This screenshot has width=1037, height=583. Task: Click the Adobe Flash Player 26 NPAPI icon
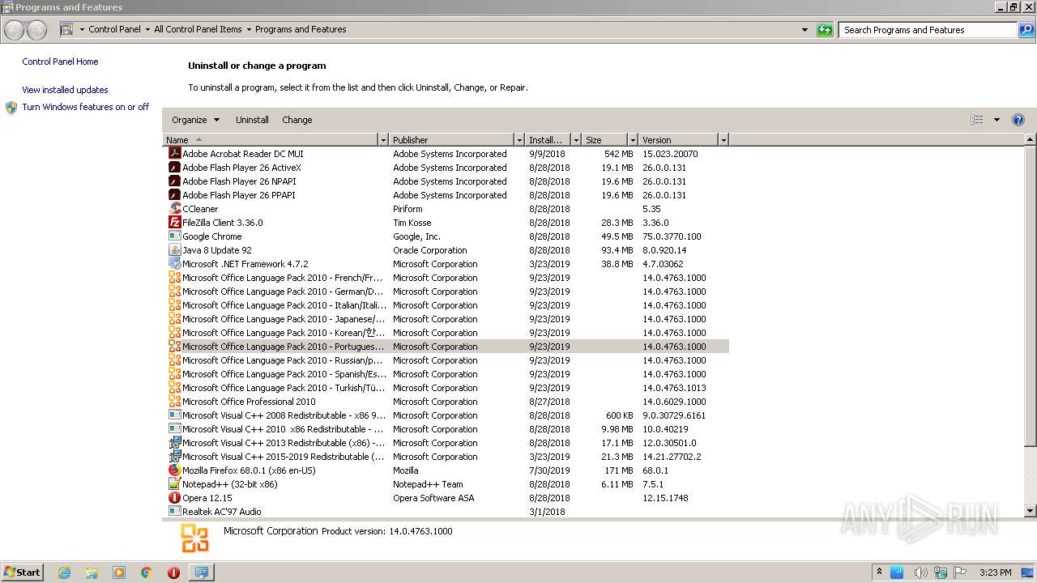(x=174, y=181)
